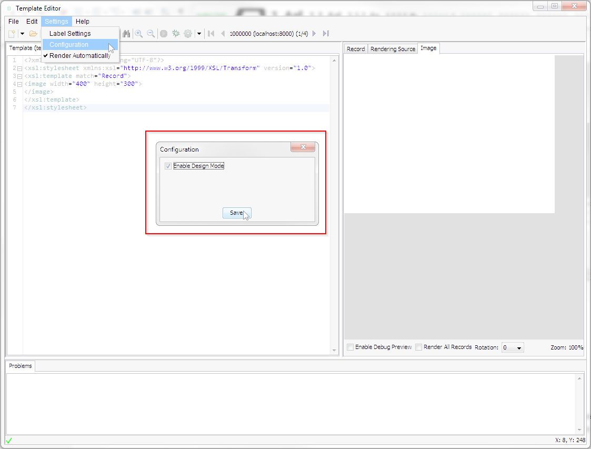The width and height of the screenshot is (591, 449).
Task: Go to the previous record
Action: 223,34
